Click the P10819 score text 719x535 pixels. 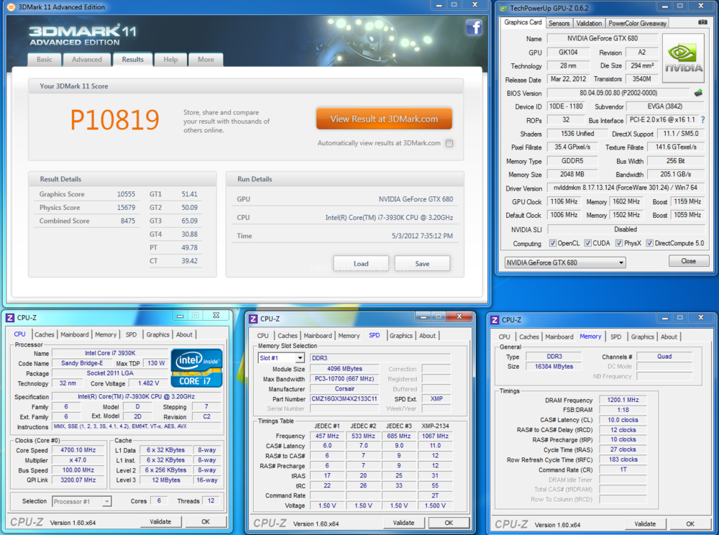coord(115,119)
